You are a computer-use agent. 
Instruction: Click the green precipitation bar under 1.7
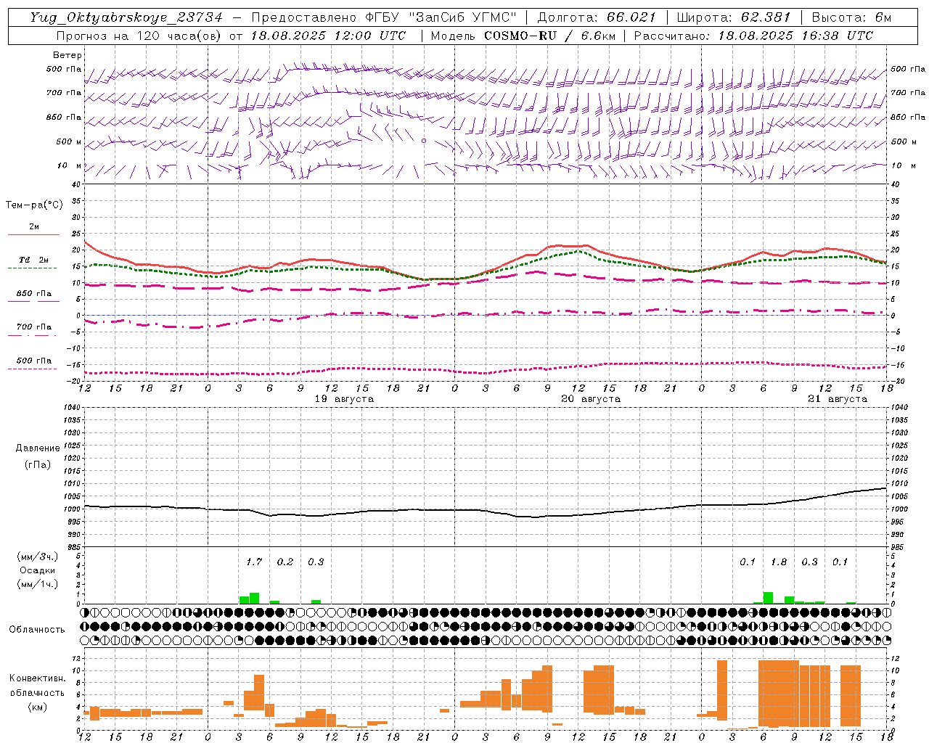pyautogui.click(x=254, y=598)
